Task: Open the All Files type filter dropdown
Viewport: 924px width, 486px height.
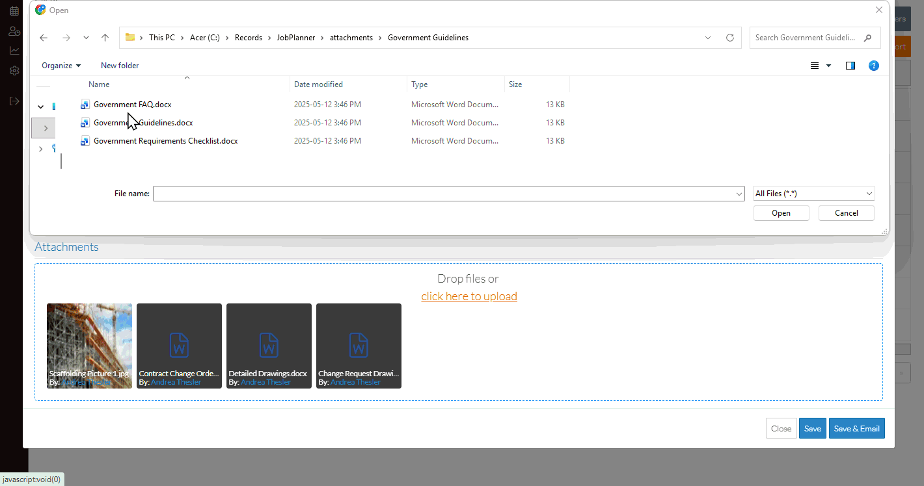Action: (x=814, y=194)
